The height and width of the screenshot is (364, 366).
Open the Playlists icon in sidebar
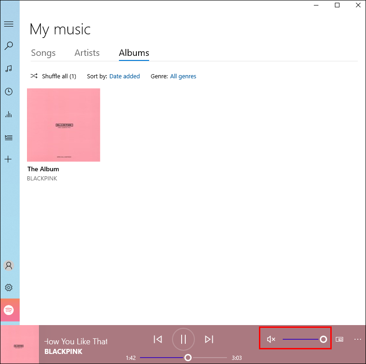pos(9,138)
